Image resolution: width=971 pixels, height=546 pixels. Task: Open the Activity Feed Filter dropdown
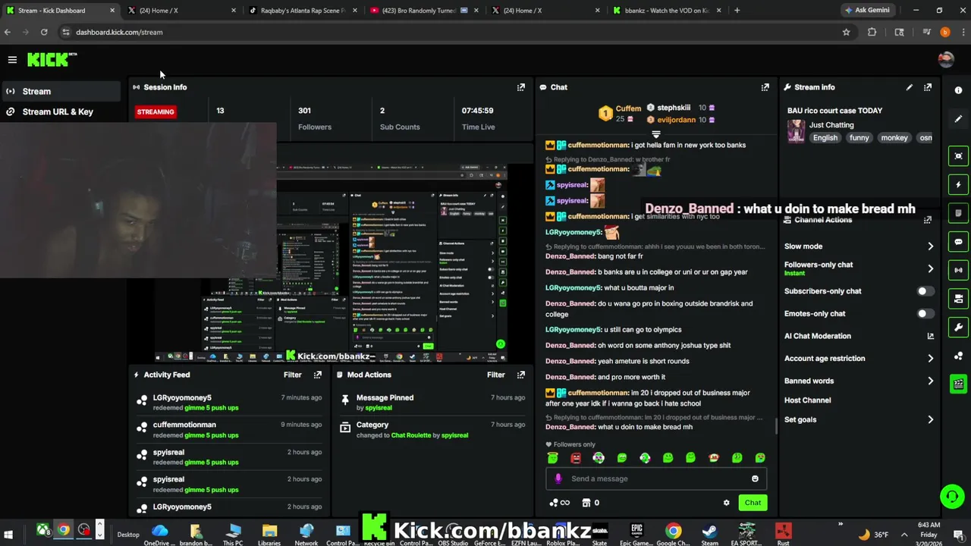tap(292, 375)
